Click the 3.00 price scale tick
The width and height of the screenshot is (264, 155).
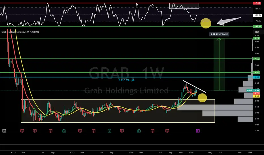tap(257, 113)
